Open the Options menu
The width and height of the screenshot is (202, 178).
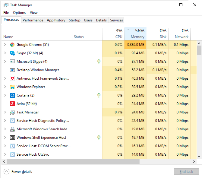pyautogui.click(x=19, y=13)
